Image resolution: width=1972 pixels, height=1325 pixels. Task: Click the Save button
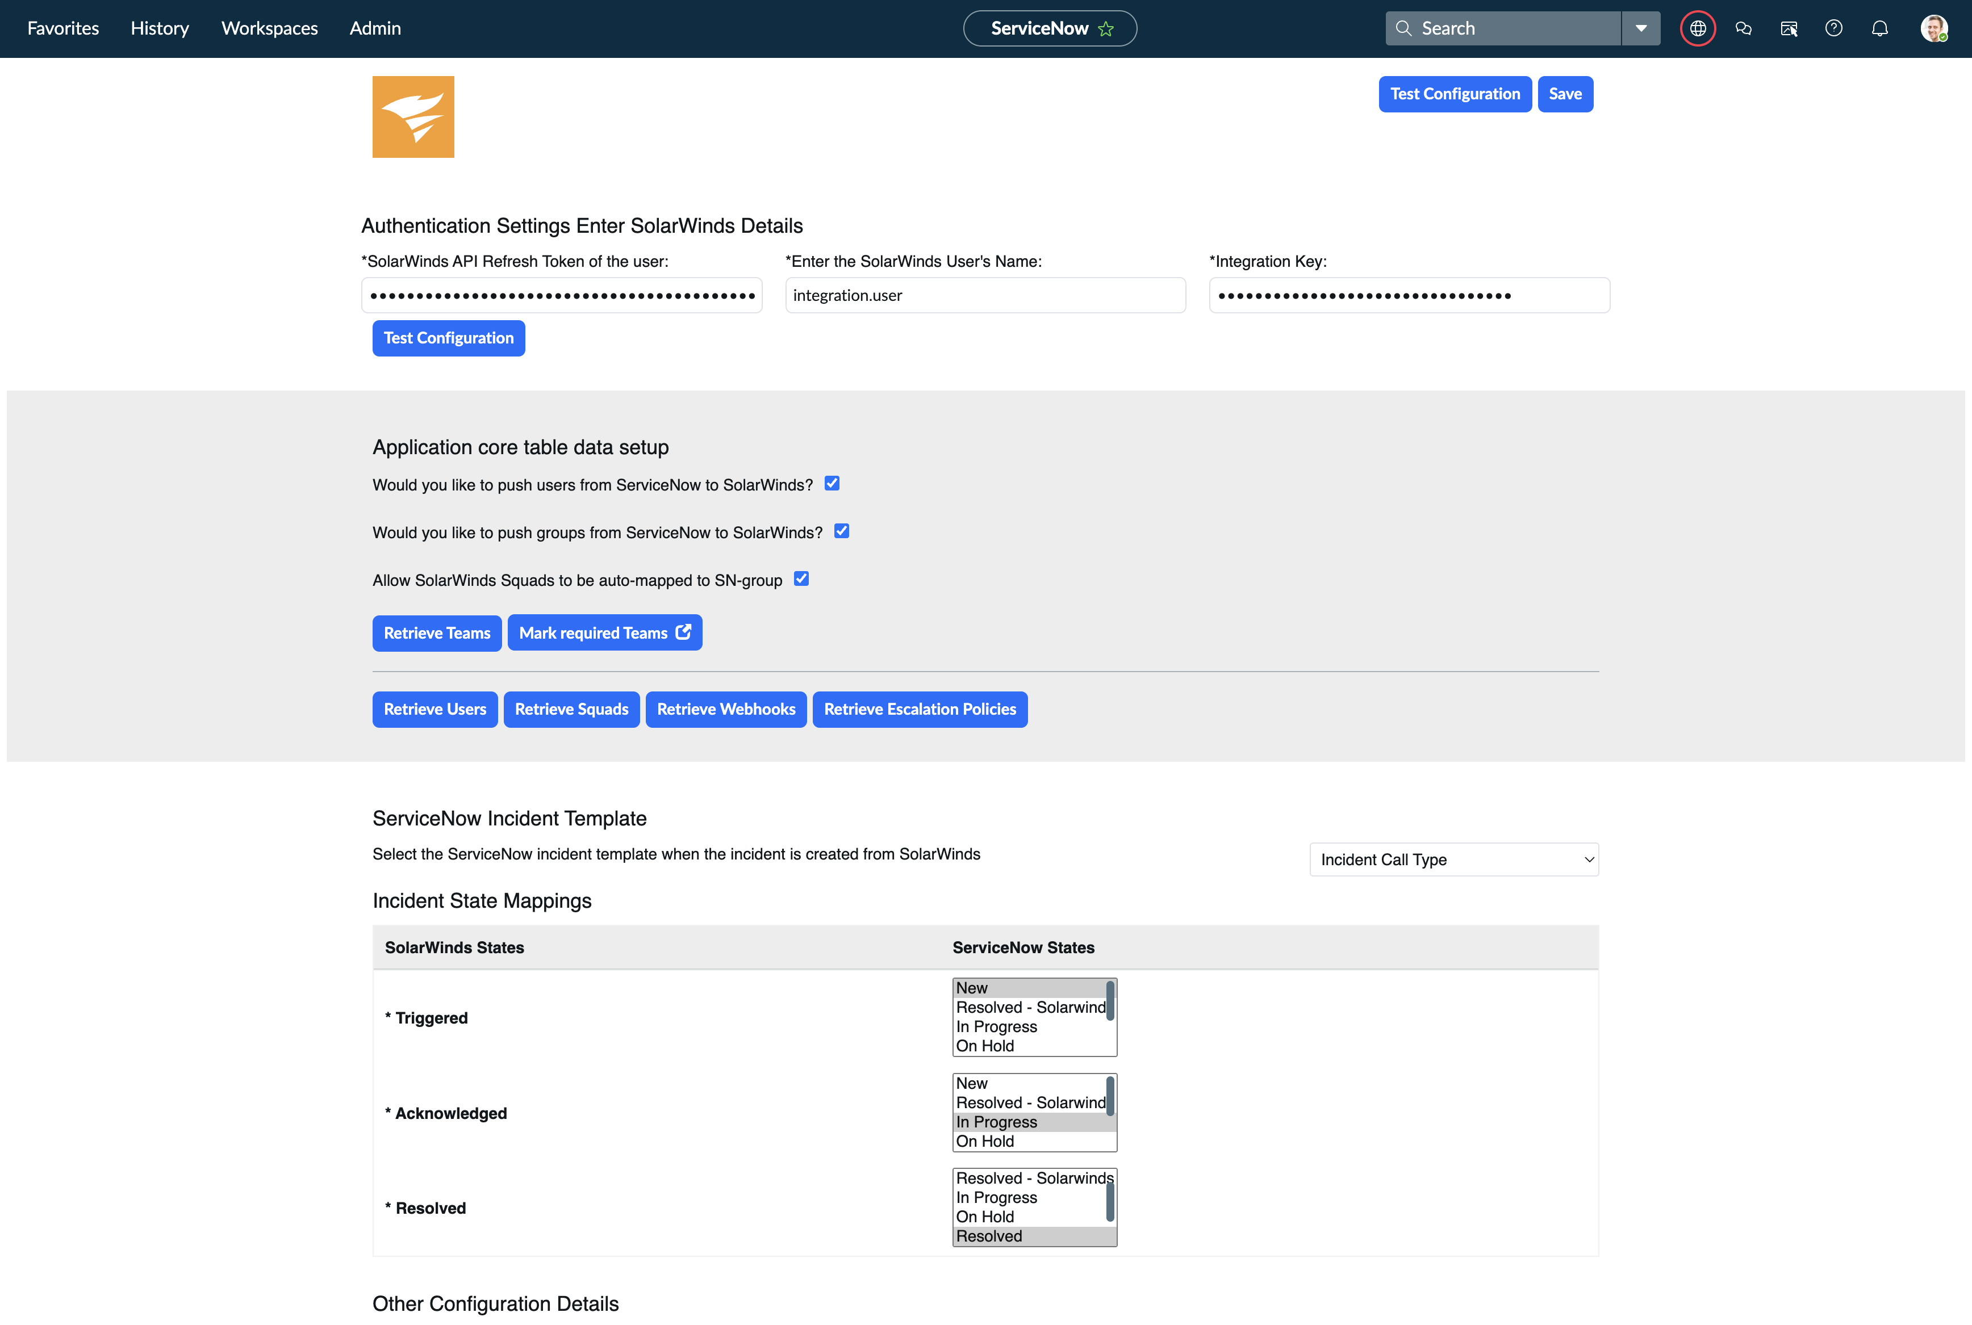click(x=1565, y=94)
